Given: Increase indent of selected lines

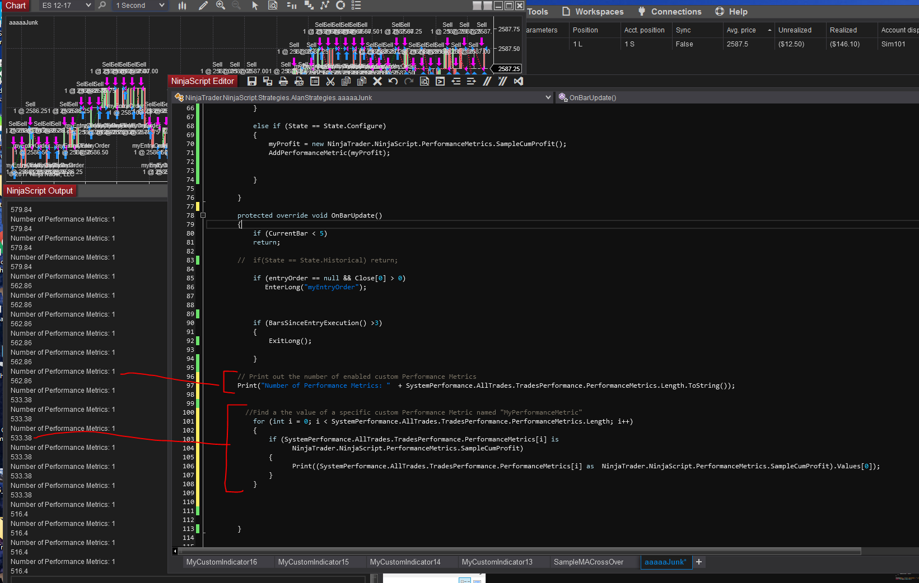Looking at the screenshot, I should (472, 81).
